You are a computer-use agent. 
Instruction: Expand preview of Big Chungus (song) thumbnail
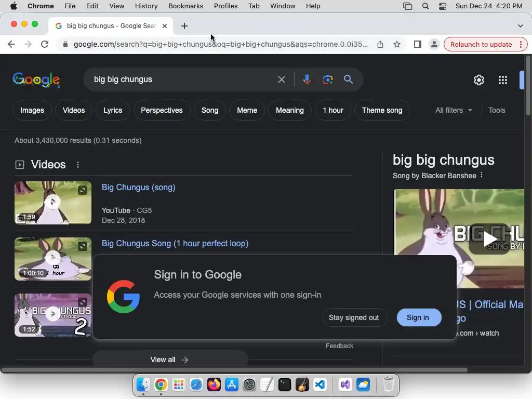[x=83, y=190]
